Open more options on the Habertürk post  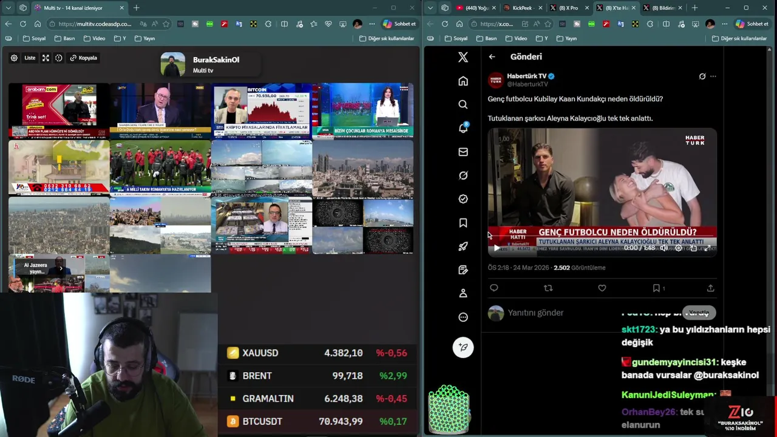click(x=713, y=76)
